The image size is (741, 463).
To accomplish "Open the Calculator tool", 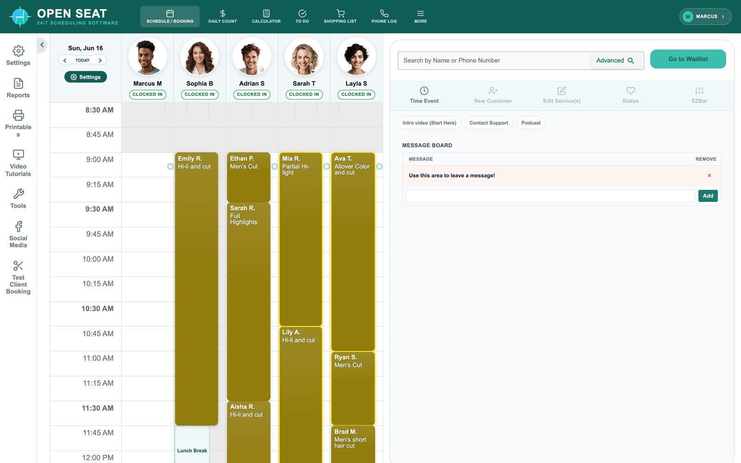I will (266, 17).
